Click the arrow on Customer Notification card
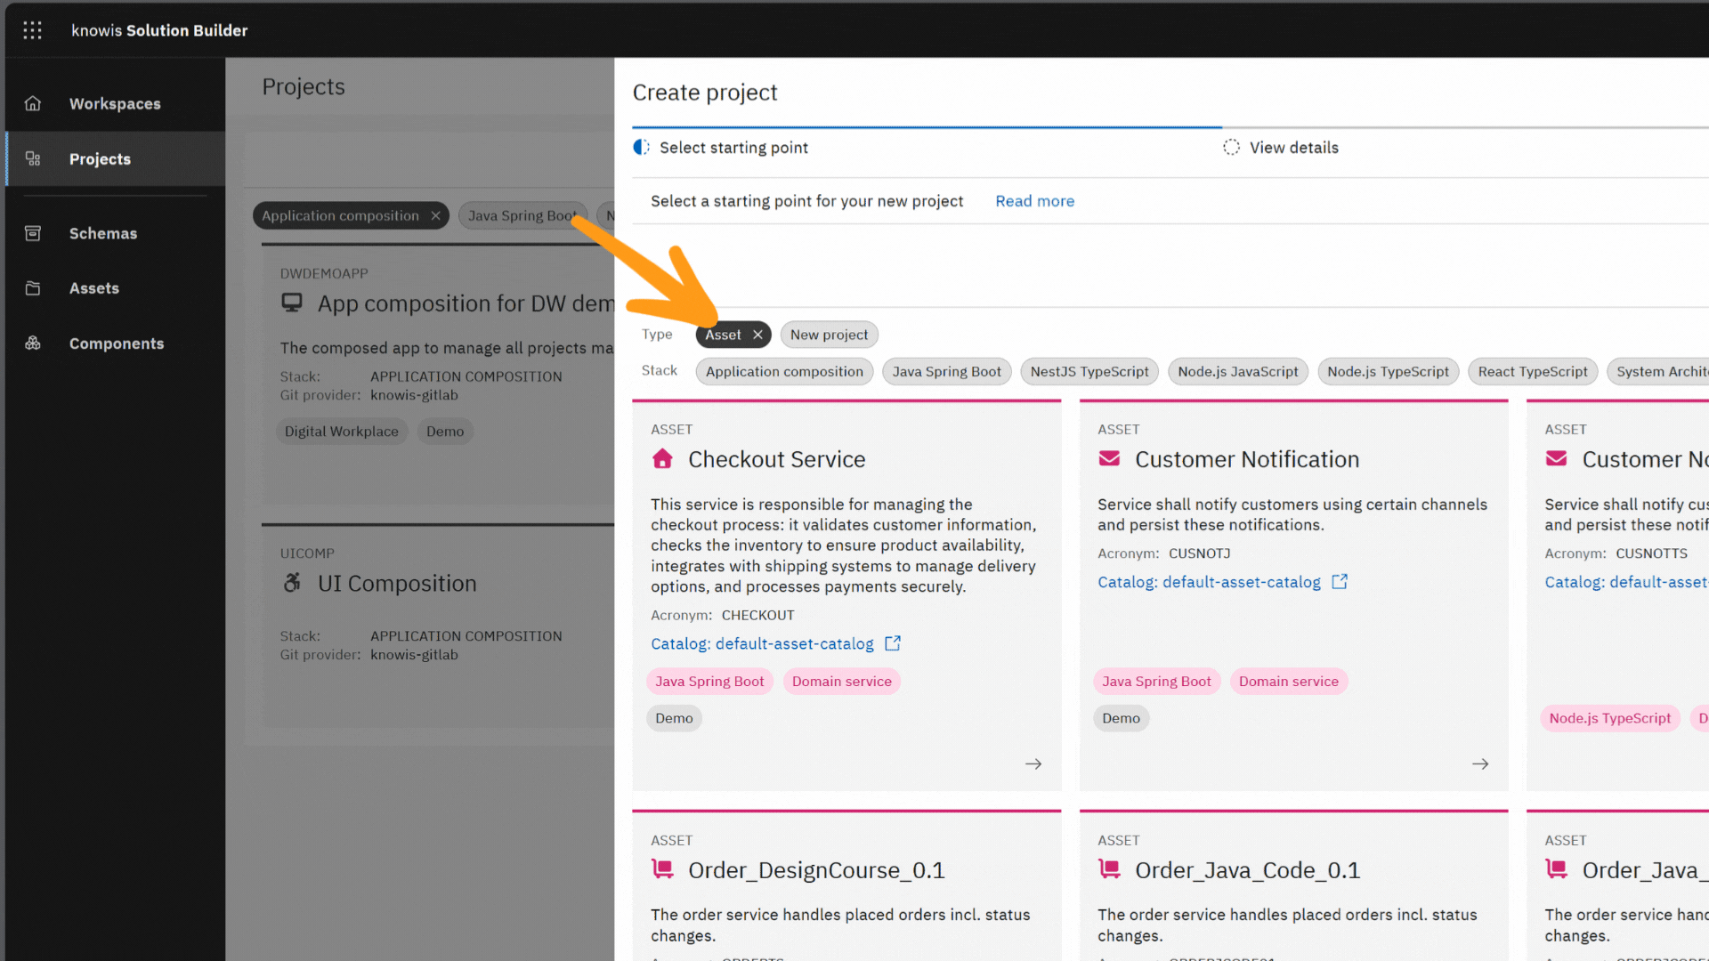 [1479, 763]
